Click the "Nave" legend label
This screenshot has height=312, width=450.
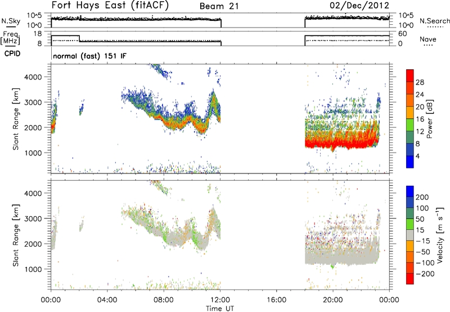pos(428,39)
